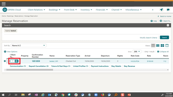Open Future & Past Stays (1)
Screen dimensions: 173x97
(x=61, y=66)
